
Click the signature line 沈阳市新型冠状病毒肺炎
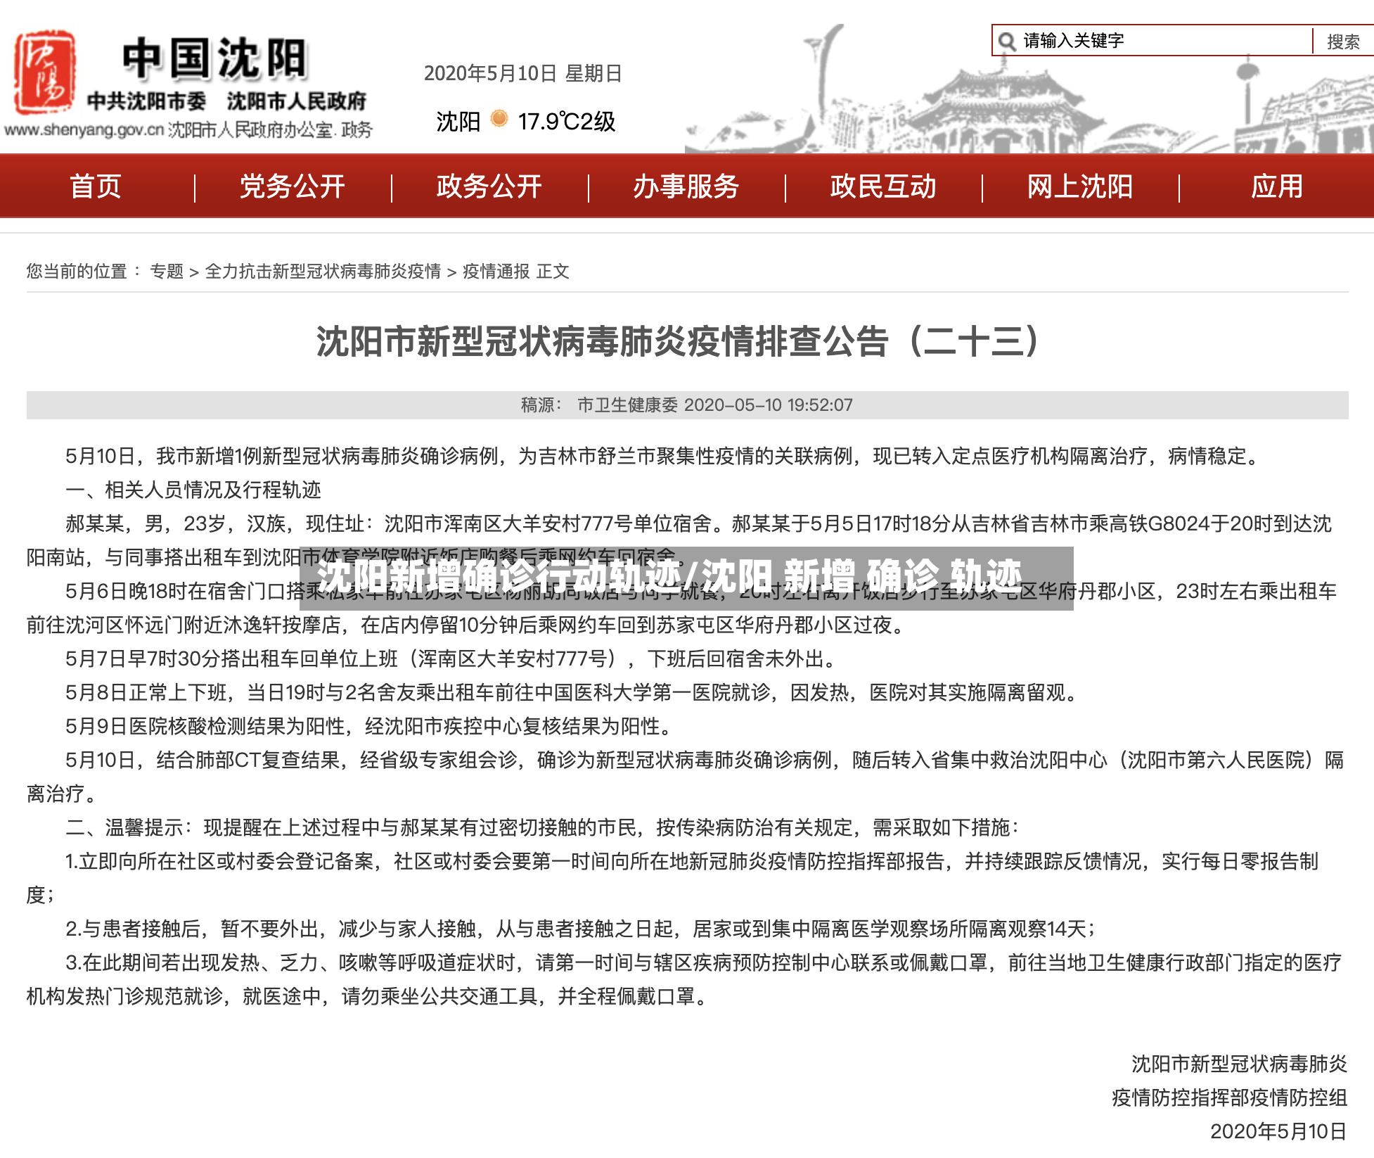click(x=1239, y=1064)
